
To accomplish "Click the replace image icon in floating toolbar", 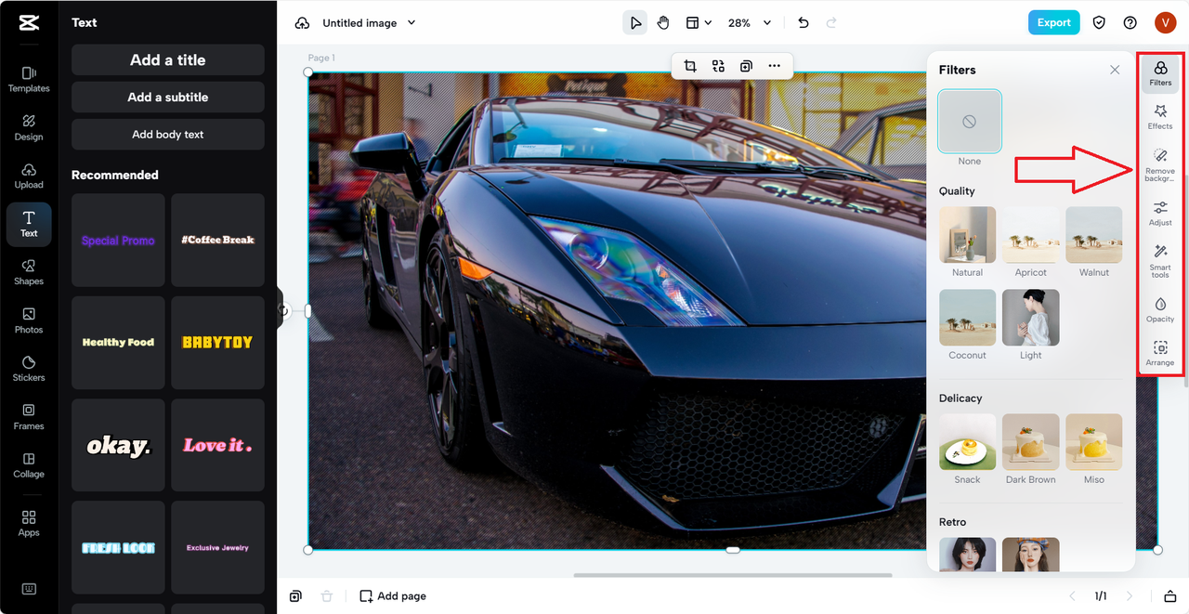I will [718, 66].
